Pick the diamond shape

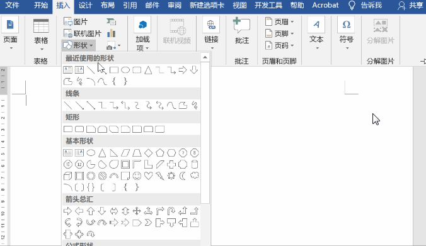click(148, 153)
